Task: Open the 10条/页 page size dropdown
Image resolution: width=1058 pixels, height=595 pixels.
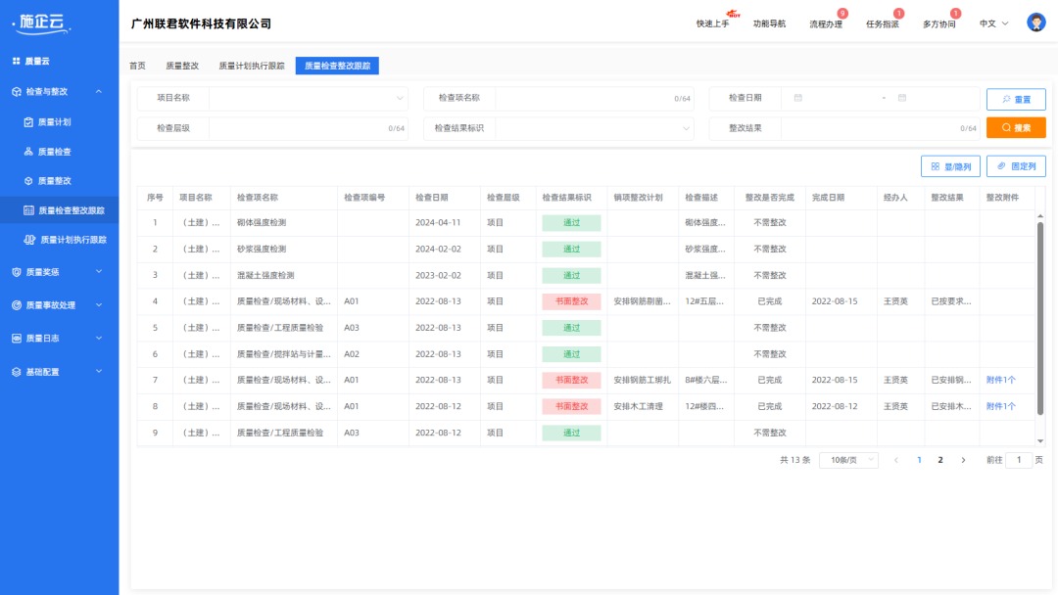Action: 846,459
